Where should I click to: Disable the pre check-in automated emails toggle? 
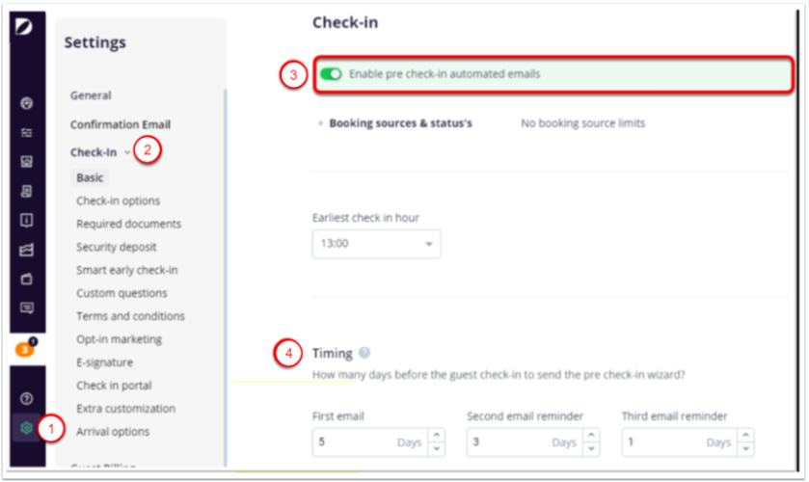pyautogui.click(x=332, y=73)
